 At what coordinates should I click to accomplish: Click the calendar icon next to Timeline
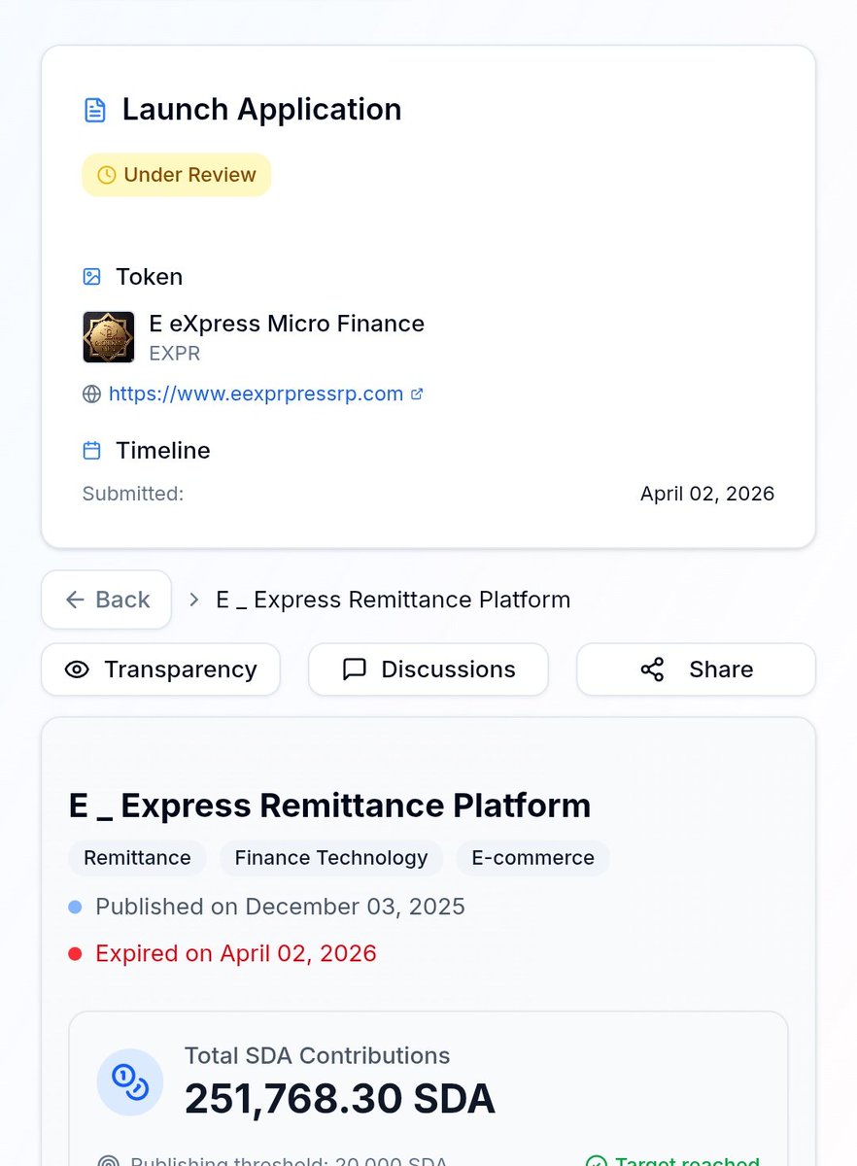(91, 450)
